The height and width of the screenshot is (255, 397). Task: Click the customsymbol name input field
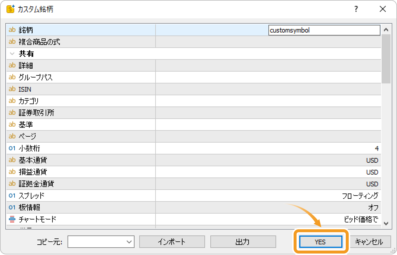tap(324, 30)
